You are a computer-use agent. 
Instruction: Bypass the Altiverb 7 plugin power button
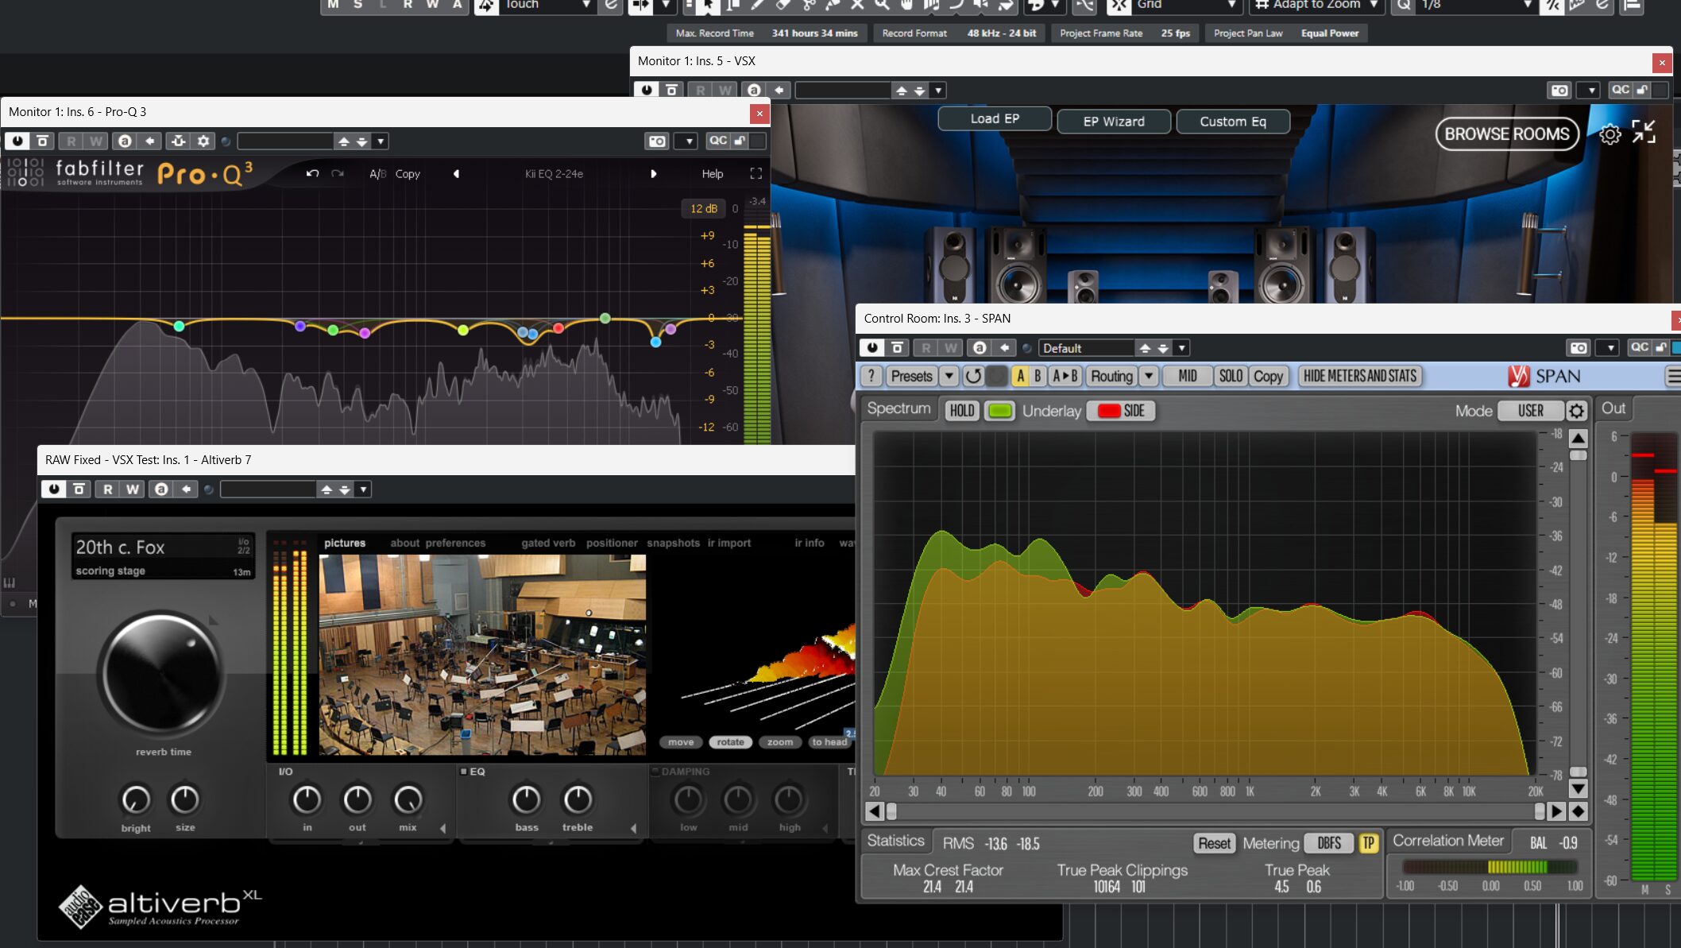click(x=53, y=489)
